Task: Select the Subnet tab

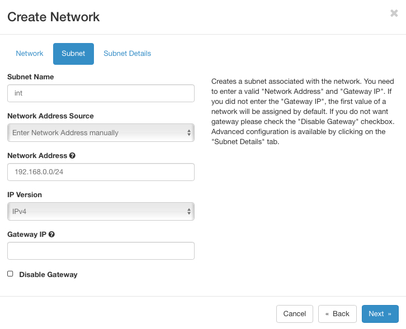Action: [x=73, y=54]
